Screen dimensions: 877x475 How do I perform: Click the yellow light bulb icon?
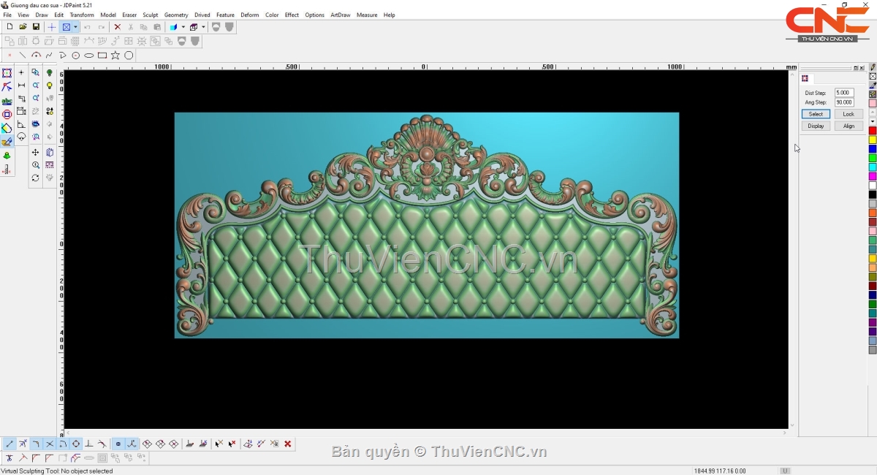coord(50,85)
